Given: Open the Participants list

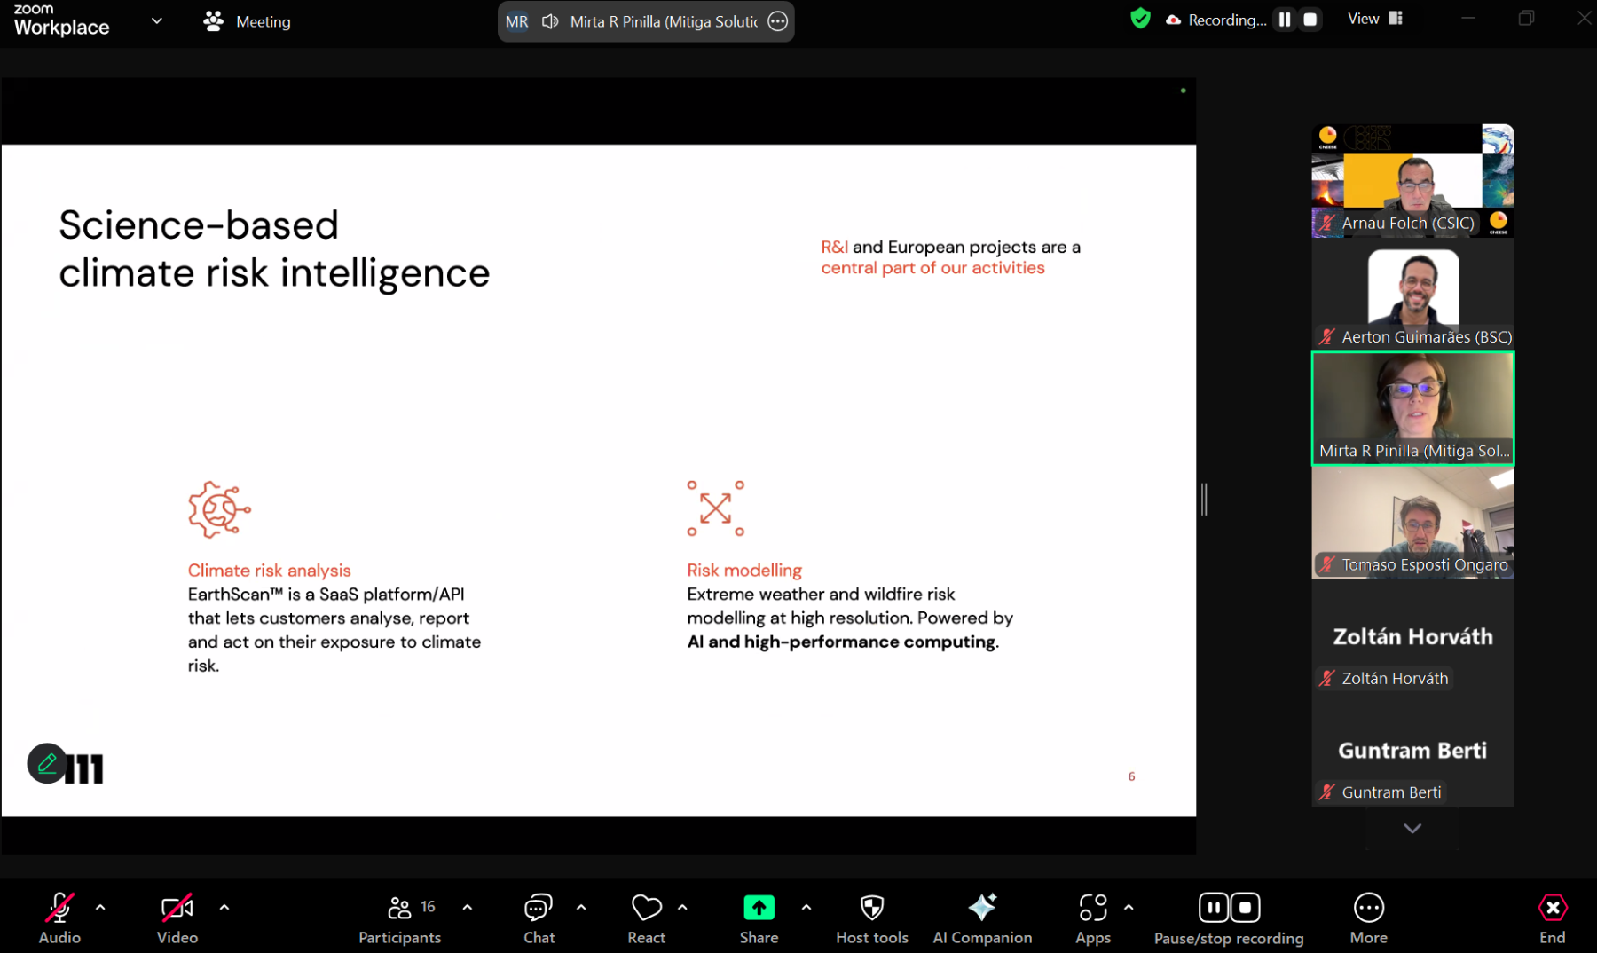Looking at the screenshot, I should pyautogui.click(x=399, y=918).
